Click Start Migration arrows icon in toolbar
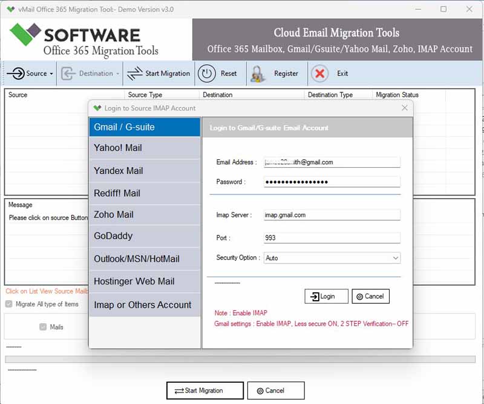This screenshot has height=404, width=484. [x=134, y=73]
